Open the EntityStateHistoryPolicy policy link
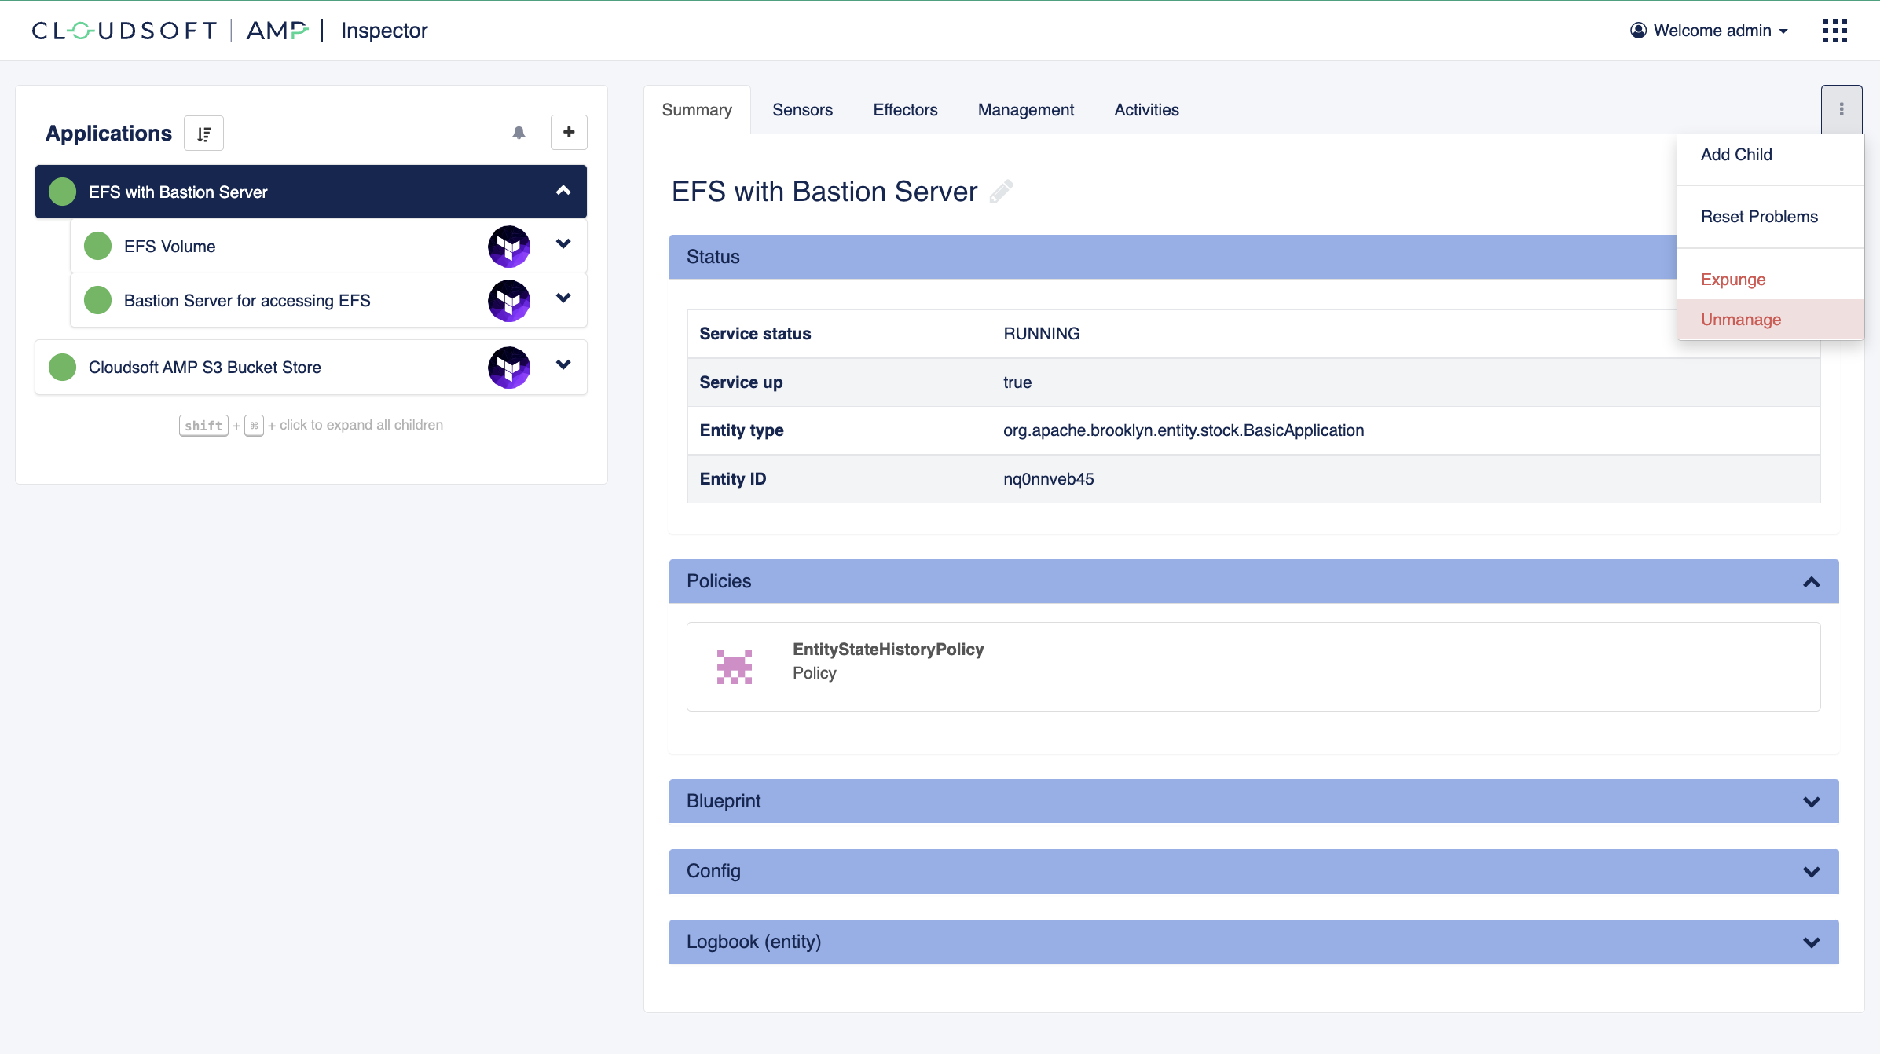The width and height of the screenshot is (1880, 1054). click(888, 650)
